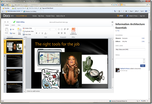The image size is (152, 104).
Task: Stop loading with the red X icon
Action: click(119, 5)
